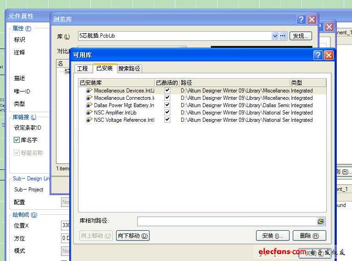Image resolution: width=352 pixels, height=261 pixels.
Task: Click the path cell of NSC Amplifier row
Action: [x=235, y=113]
